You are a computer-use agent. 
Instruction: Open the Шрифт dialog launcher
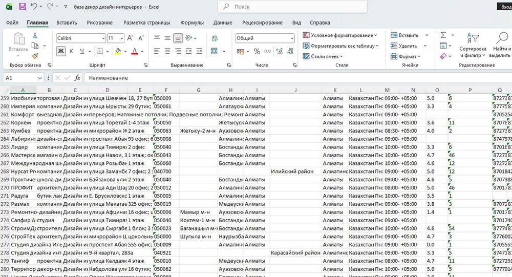point(145,66)
